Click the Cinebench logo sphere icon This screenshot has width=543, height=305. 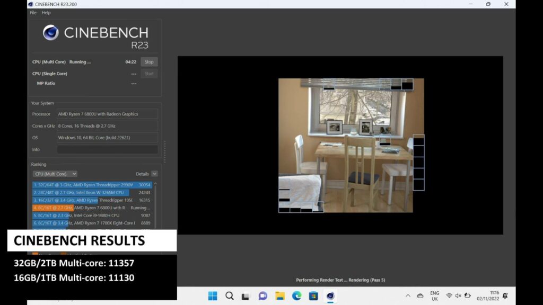click(51, 33)
